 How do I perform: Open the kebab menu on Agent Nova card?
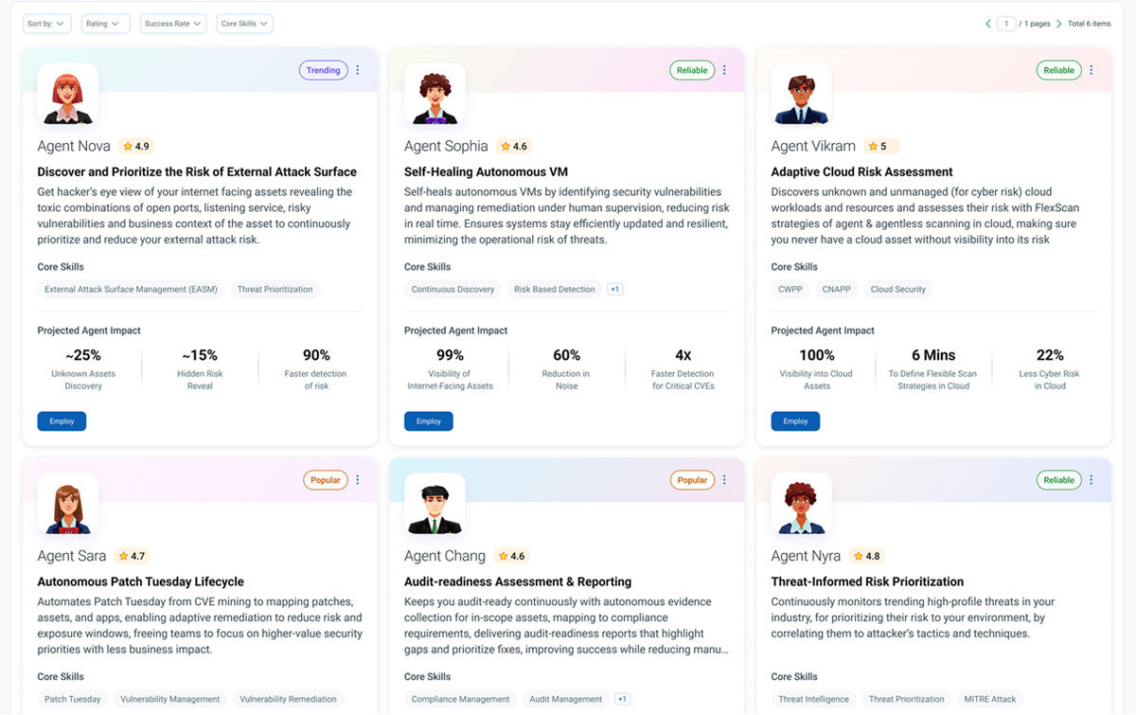[358, 70]
